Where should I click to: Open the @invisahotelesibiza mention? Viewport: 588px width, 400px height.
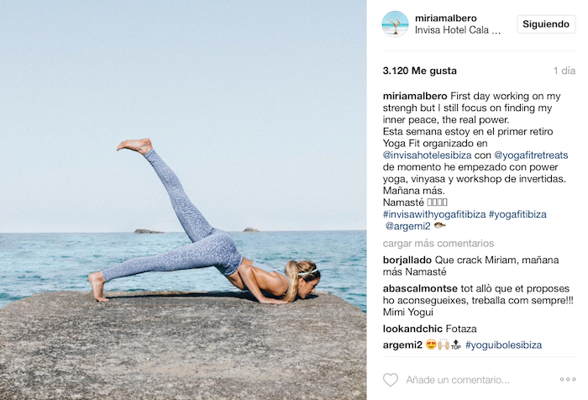[427, 155]
